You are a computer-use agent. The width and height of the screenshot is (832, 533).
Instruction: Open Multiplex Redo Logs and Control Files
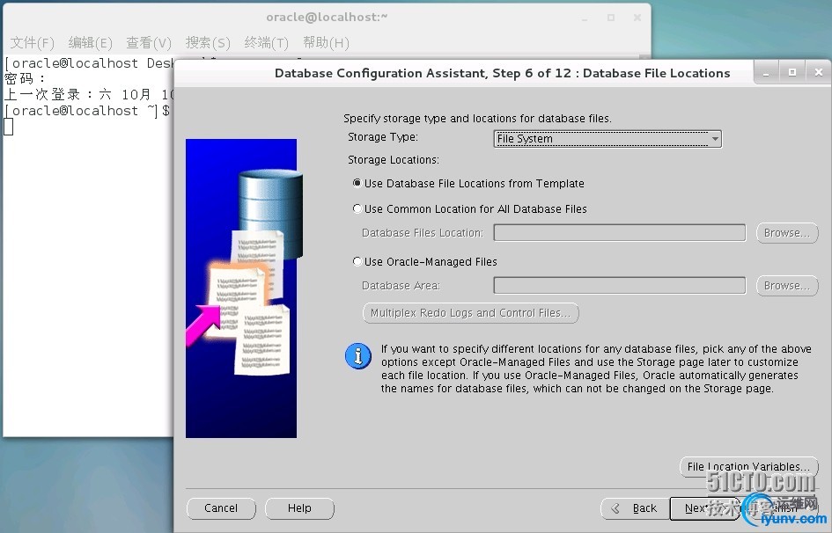coord(471,313)
